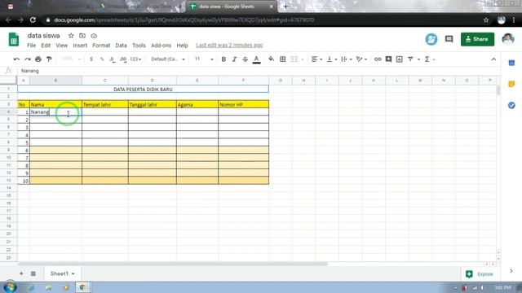522x293 pixels.
Task: Open the number format 123 dropdown
Action: pos(135,59)
